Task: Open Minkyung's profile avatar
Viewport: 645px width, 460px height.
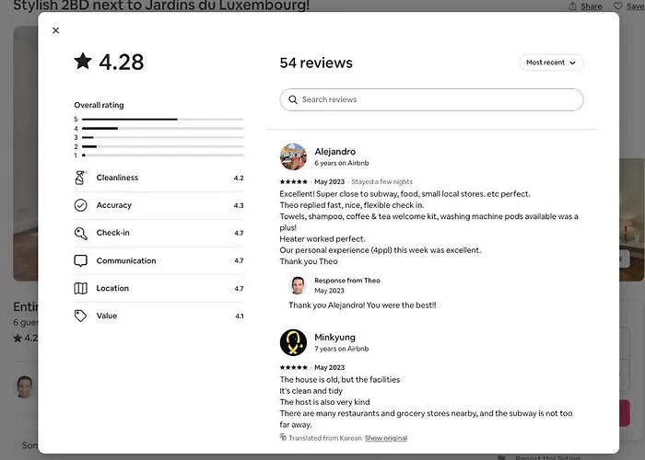Action: 293,342
